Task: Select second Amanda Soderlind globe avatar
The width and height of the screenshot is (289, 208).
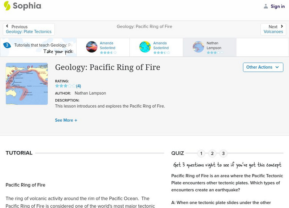Action: coord(145,47)
